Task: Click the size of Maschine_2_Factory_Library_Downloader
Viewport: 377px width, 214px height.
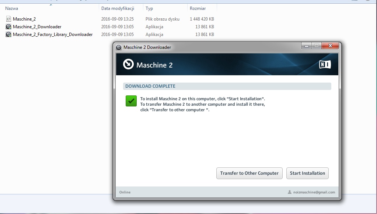Action: tap(205, 34)
